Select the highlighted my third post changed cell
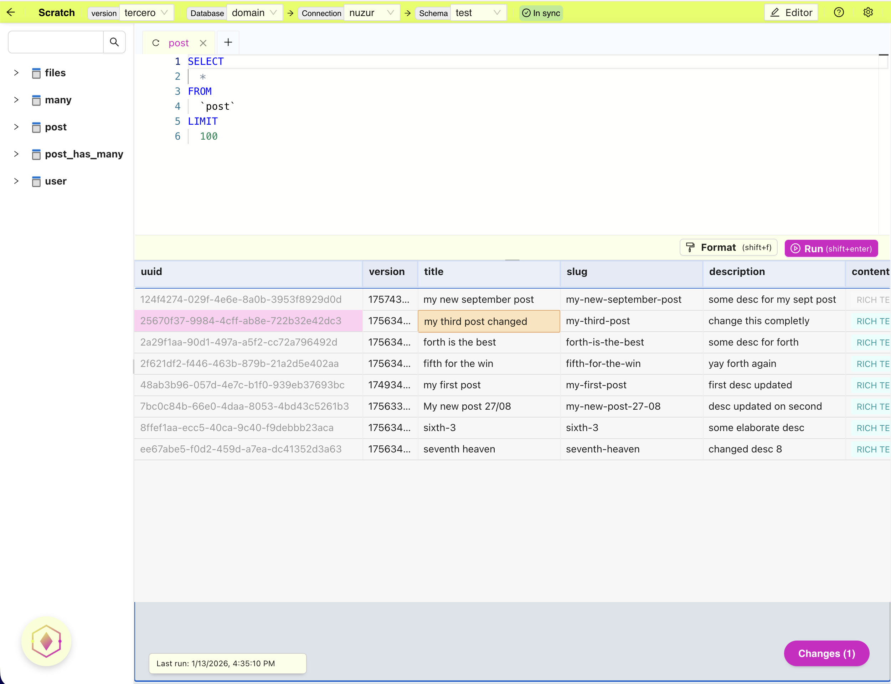The width and height of the screenshot is (891, 684). pyautogui.click(x=488, y=321)
